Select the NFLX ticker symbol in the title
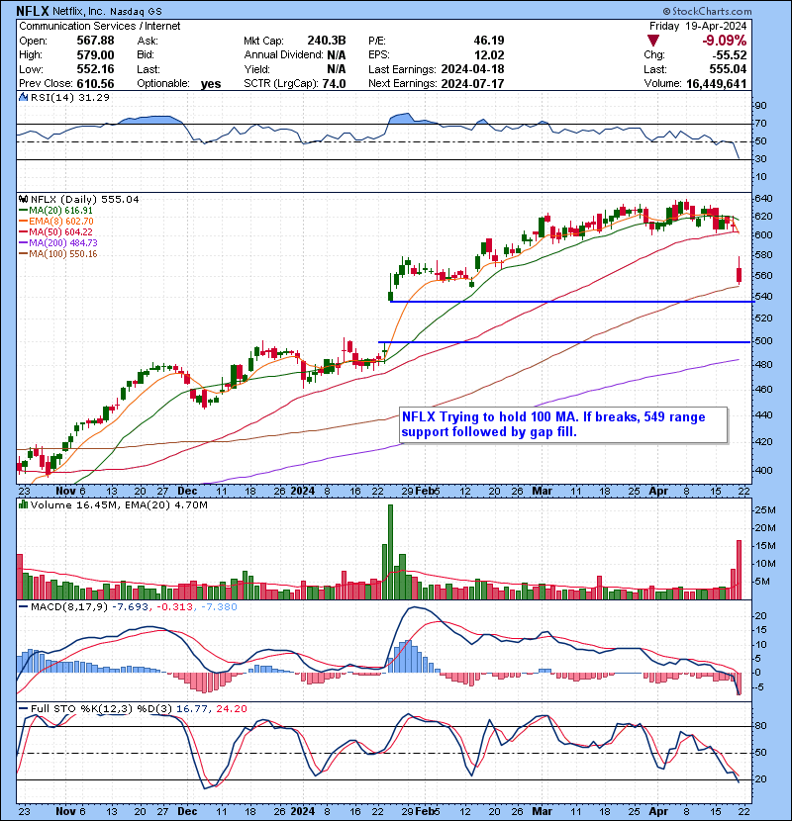The width and height of the screenshot is (792, 821). pos(33,11)
